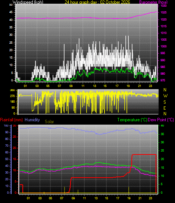Click the red 'Rainfall (mm)' legend label
The width and height of the screenshot is (175, 203).
12,120
